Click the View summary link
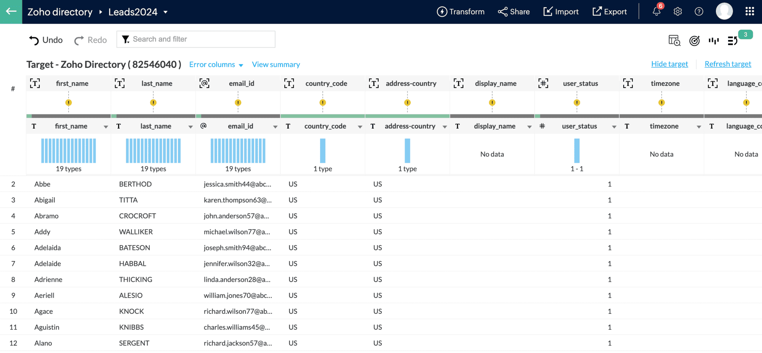This screenshot has height=353, width=762. click(x=276, y=65)
